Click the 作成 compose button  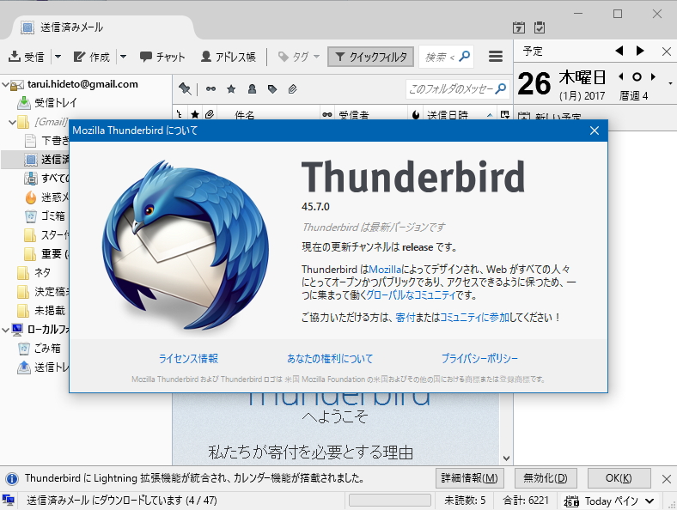(x=92, y=57)
